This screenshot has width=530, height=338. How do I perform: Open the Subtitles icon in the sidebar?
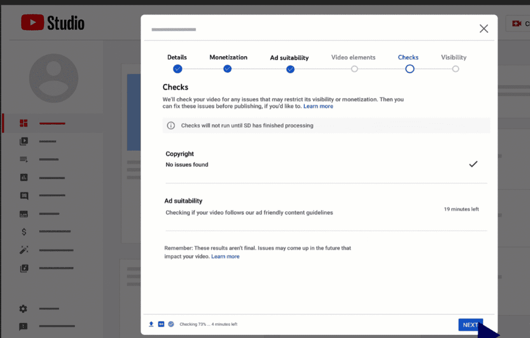pyautogui.click(x=24, y=214)
